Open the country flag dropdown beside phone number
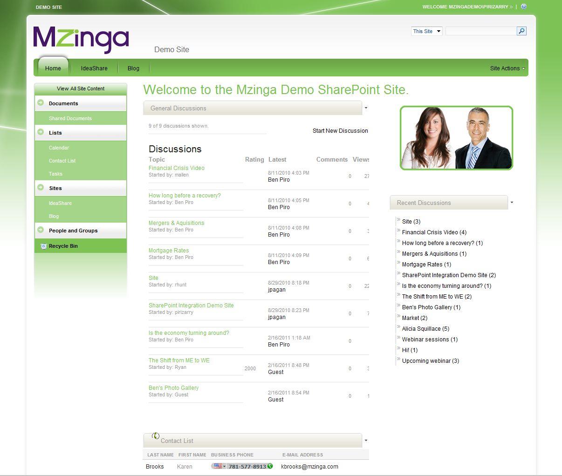Image resolution: width=562 pixels, height=476 pixels. [219, 466]
